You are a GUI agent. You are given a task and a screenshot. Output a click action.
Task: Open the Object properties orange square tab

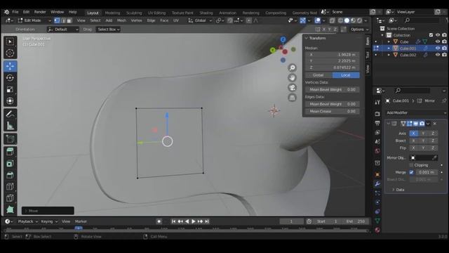[x=377, y=174]
